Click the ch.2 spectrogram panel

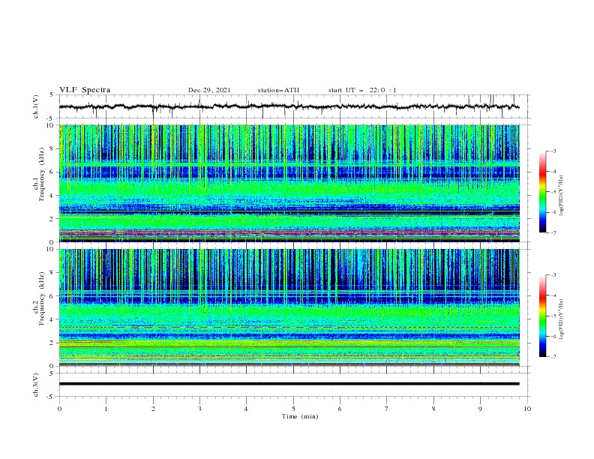(x=289, y=307)
